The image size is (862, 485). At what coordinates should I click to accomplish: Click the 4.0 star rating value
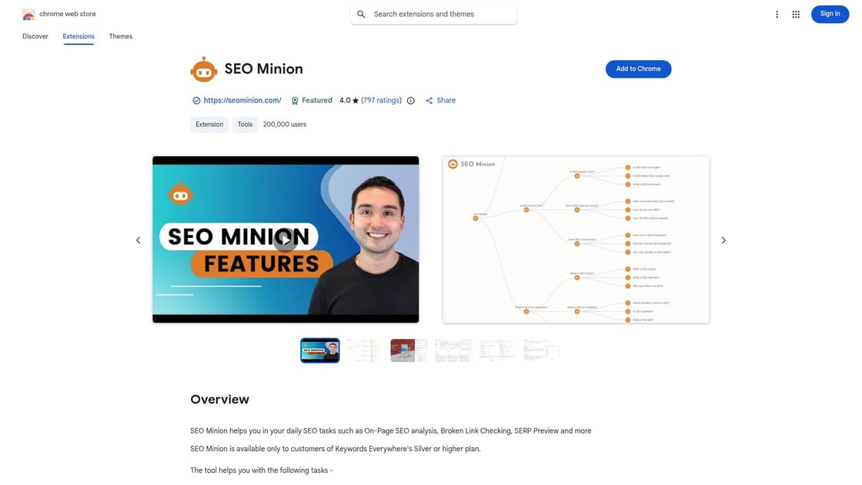[349, 101]
